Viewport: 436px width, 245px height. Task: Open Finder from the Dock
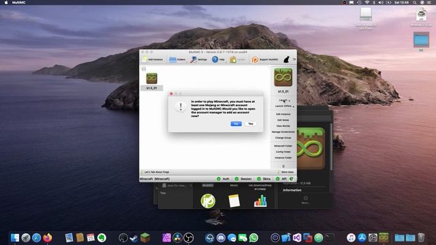coord(15,238)
